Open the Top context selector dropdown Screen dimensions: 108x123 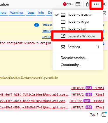[94, 115]
